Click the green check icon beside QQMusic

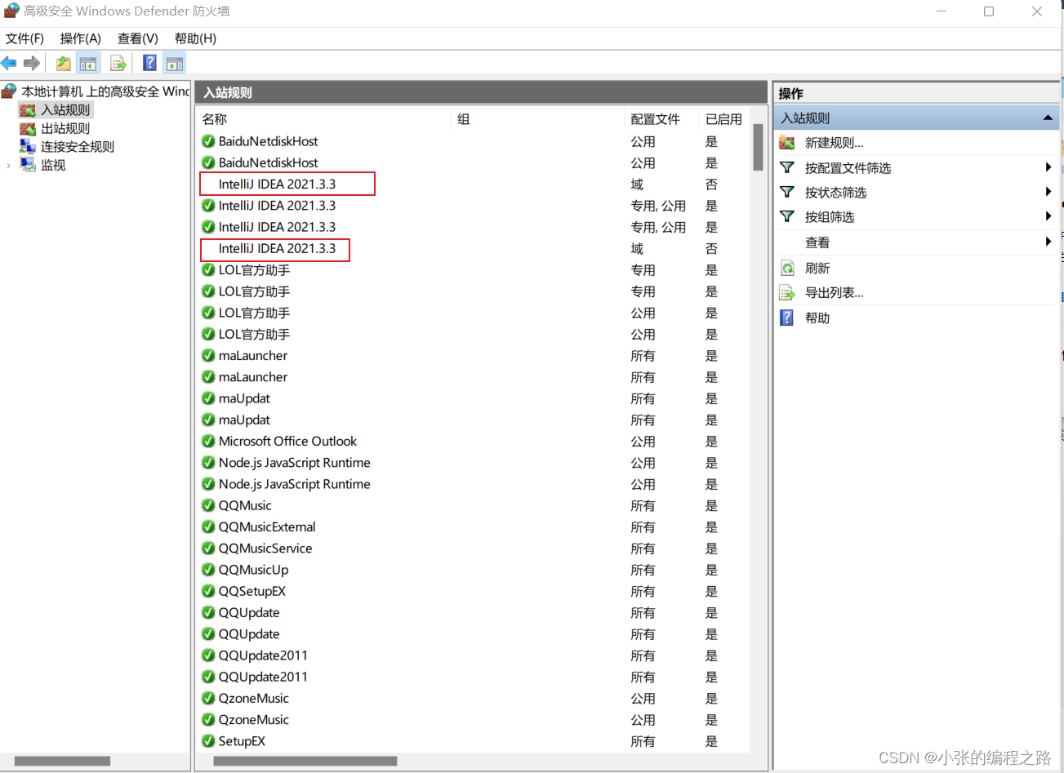[x=208, y=505]
